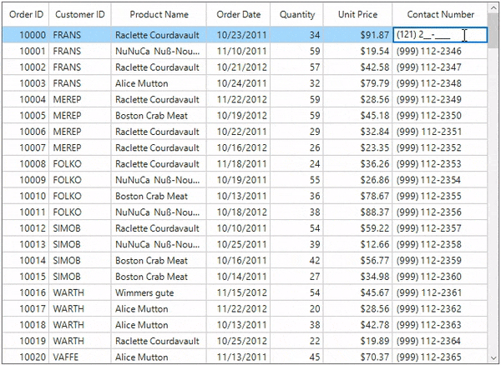Click Wimmers gute product cell

coord(159,292)
